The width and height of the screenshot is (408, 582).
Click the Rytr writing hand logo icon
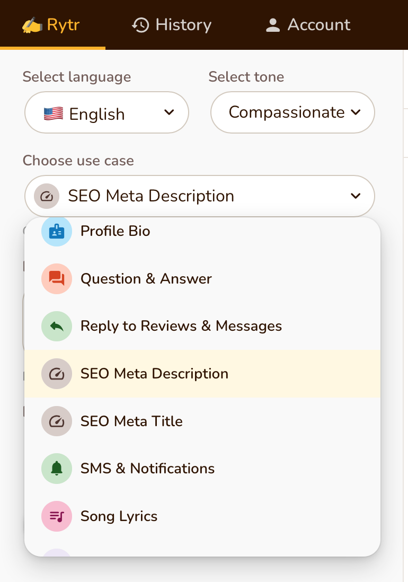[x=32, y=25]
